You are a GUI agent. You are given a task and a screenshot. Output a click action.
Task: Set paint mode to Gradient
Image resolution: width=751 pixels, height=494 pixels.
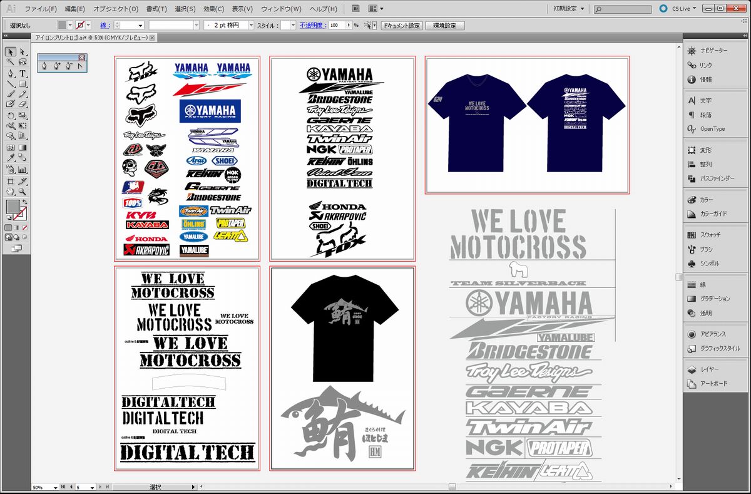click(x=16, y=228)
